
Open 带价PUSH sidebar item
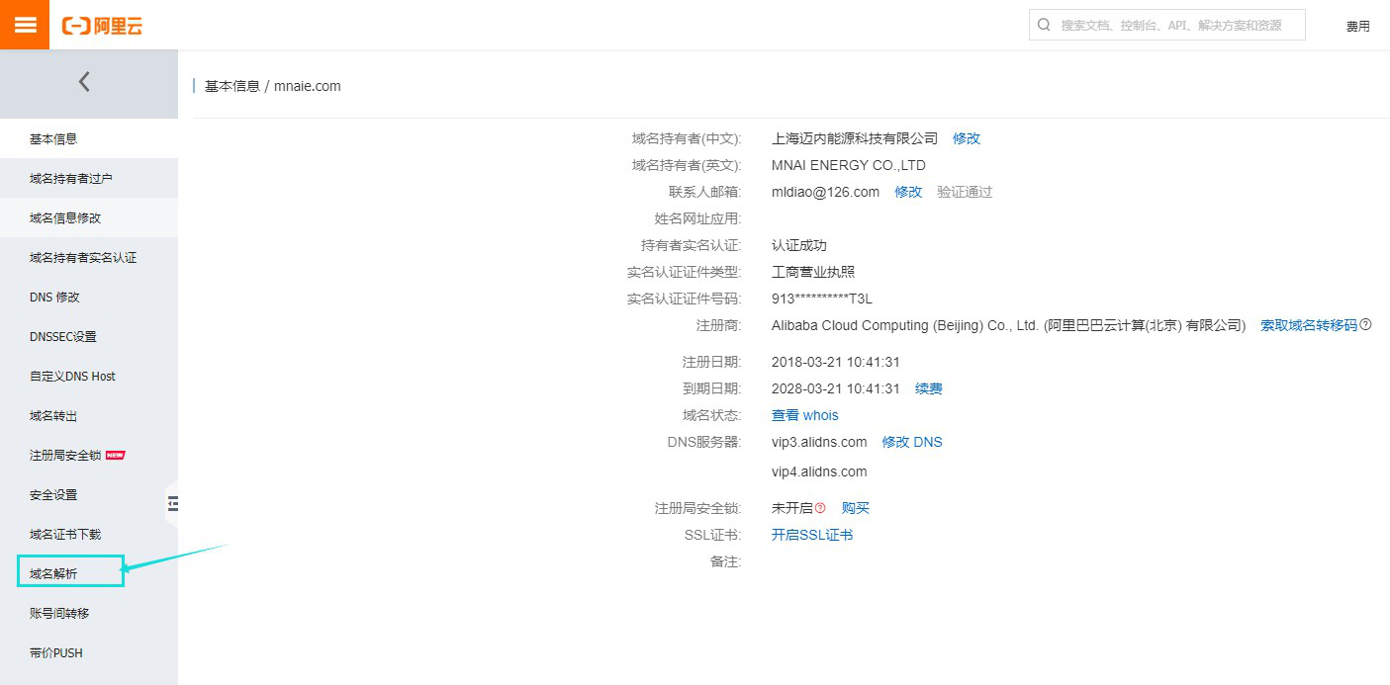[89, 652]
